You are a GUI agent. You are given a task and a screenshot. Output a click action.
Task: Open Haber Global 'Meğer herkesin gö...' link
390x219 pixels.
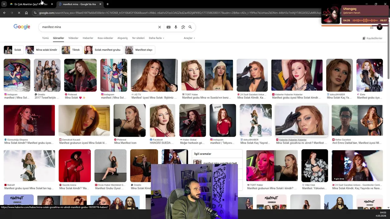point(192,143)
